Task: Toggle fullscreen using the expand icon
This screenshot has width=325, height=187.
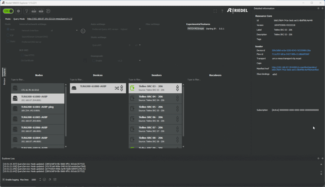Action: point(215,11)
